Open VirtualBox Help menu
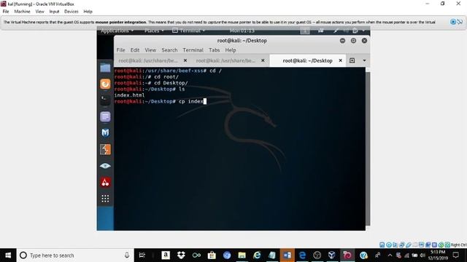Image resolution: width=467 pixels, height=262 pixels. tap(88, 12)
